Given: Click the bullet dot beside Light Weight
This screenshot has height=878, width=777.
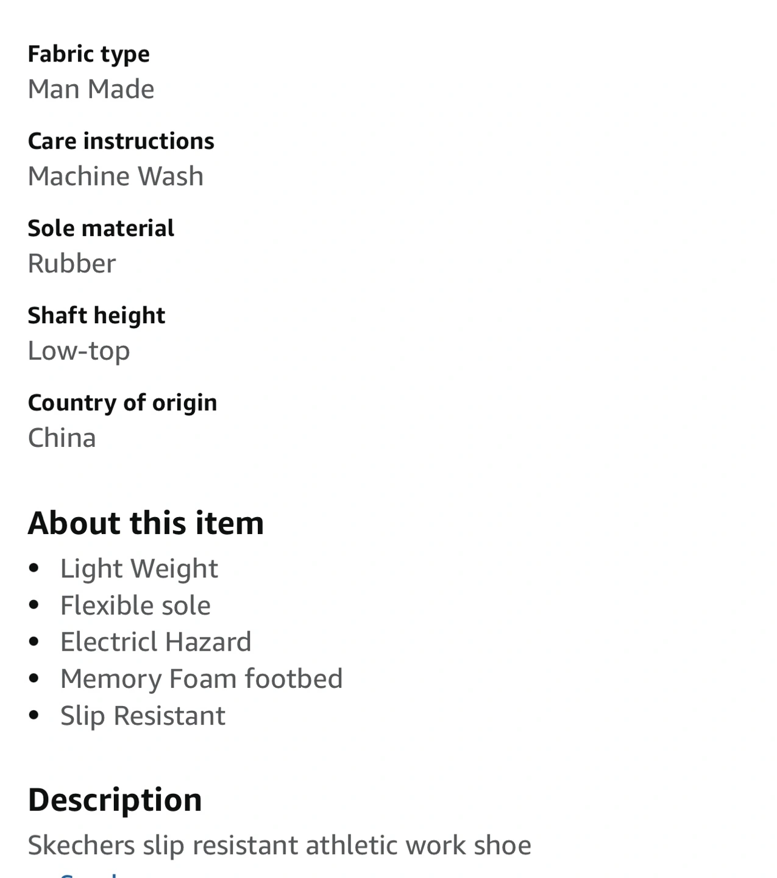Looking at the screenshot, I should click(x=34, y=569).
